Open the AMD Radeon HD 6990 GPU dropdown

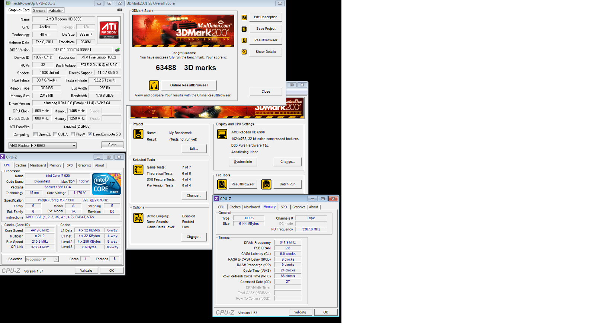click(x=42, y=146)
